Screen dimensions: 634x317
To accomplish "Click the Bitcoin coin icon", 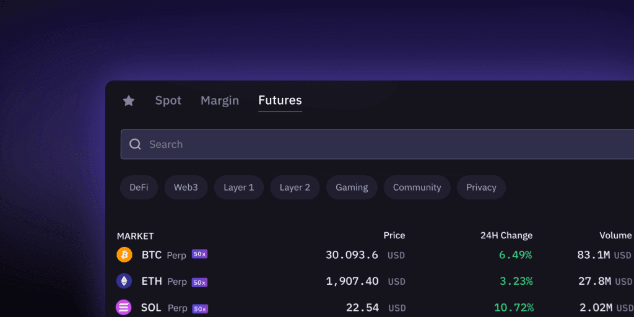I will click(x=124, y=254).
